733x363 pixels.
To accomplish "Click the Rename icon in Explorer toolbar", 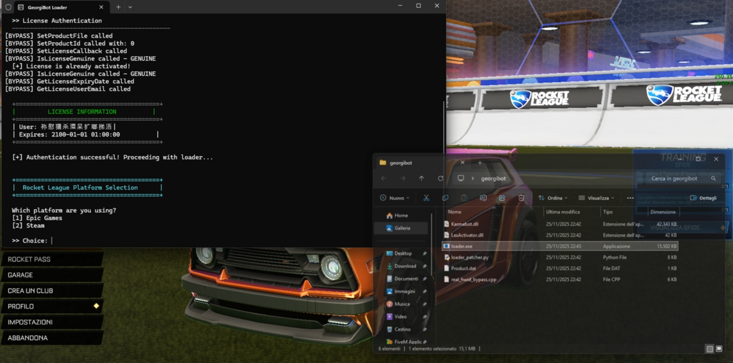I will coord(483,198).
